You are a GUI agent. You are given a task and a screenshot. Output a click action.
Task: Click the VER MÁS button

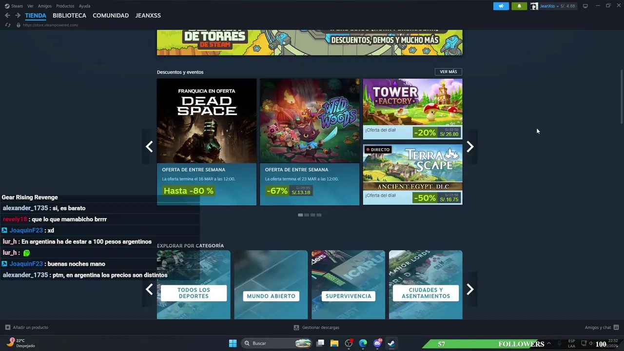pyautogui.click(x=448, y=72)
